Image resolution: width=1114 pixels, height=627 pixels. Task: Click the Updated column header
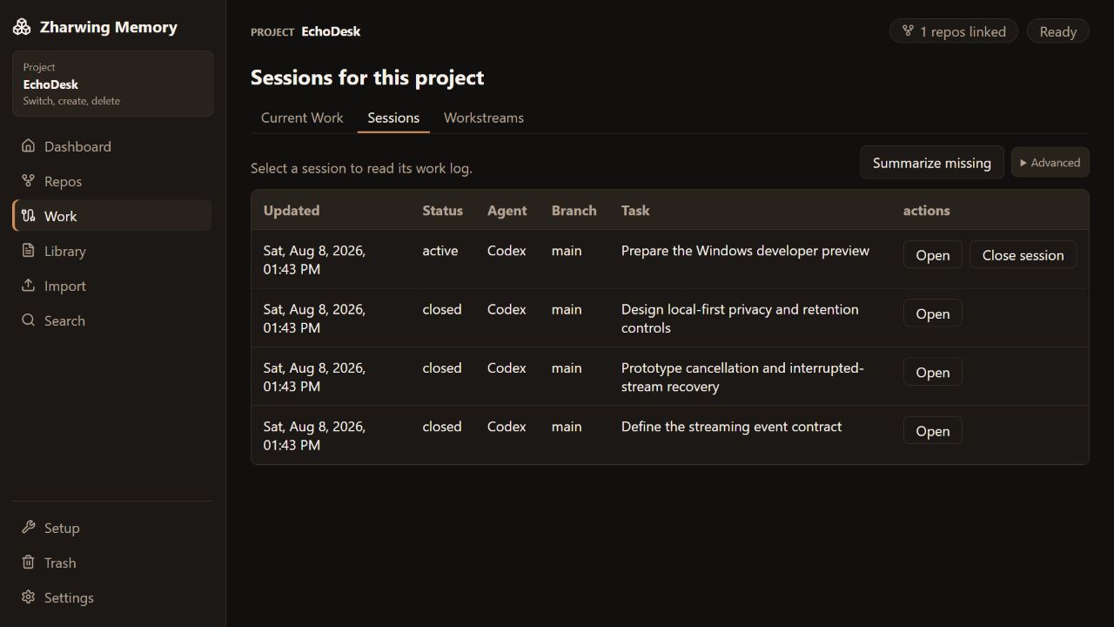click(292, 211)
